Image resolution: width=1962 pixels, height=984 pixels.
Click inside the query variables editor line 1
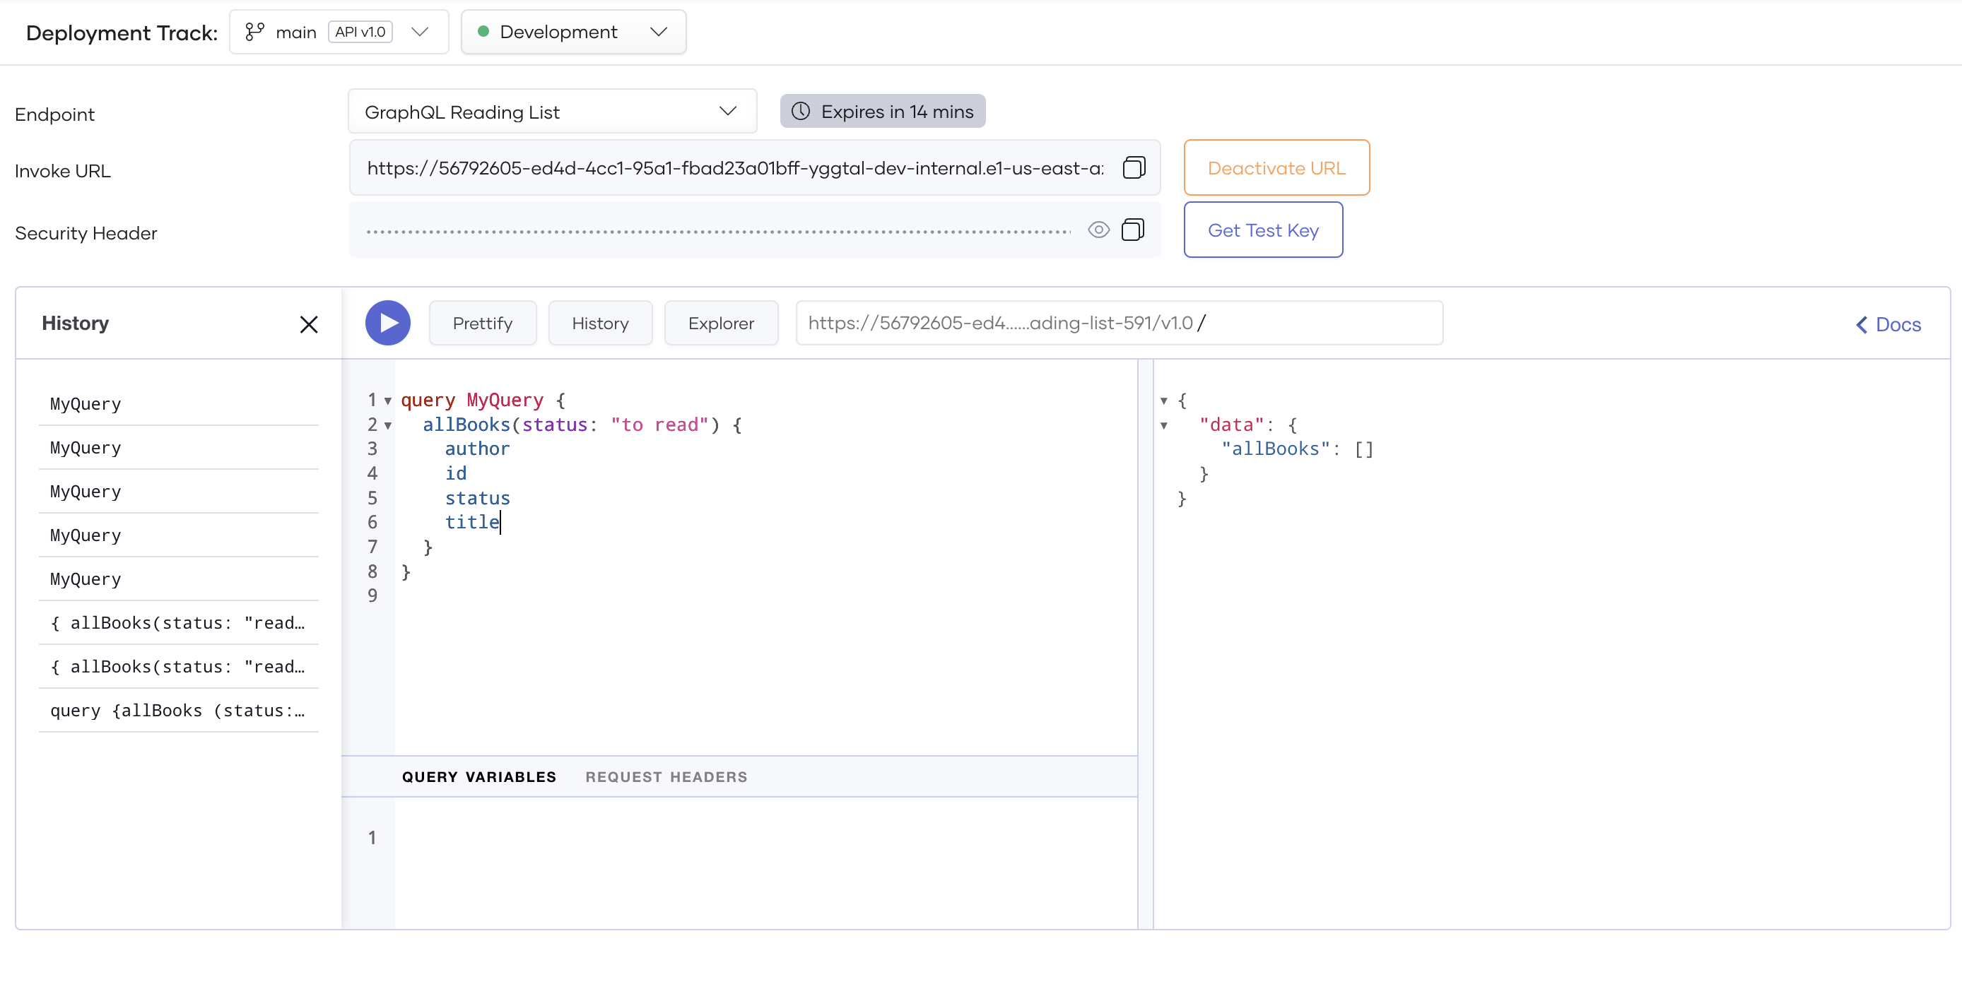point(765,838)
